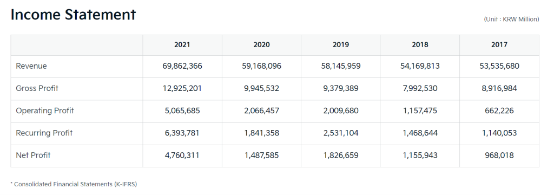554x195 pixels.
Task: Select the 2021 column header
Action: click(182, 44)
